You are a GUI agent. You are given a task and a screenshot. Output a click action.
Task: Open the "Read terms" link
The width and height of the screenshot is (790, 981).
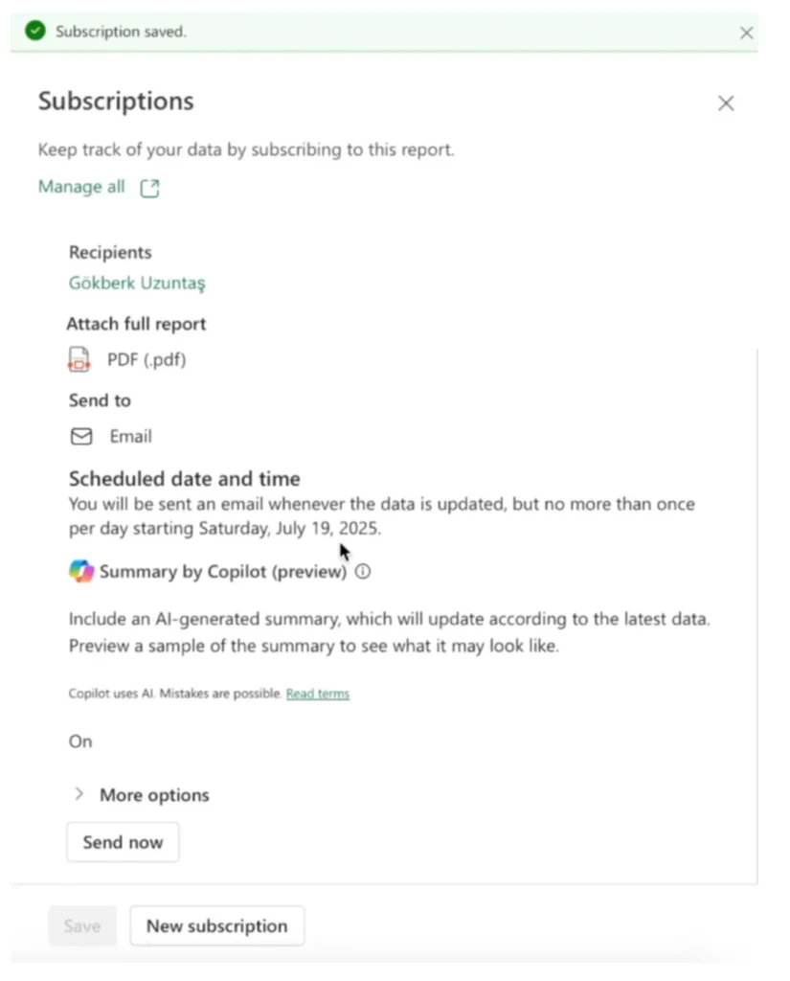(318, 694)
